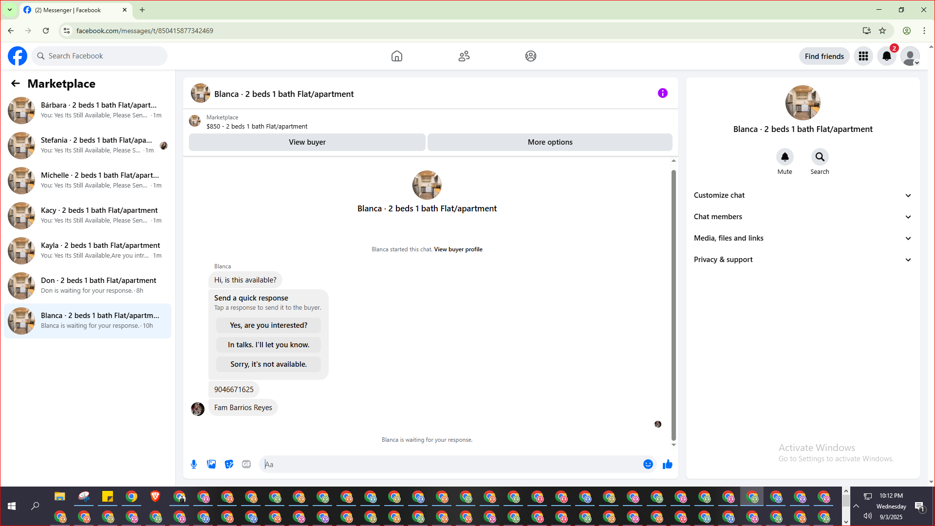
Task: Open conversation information icon
Action: click(x=663, y=93)
